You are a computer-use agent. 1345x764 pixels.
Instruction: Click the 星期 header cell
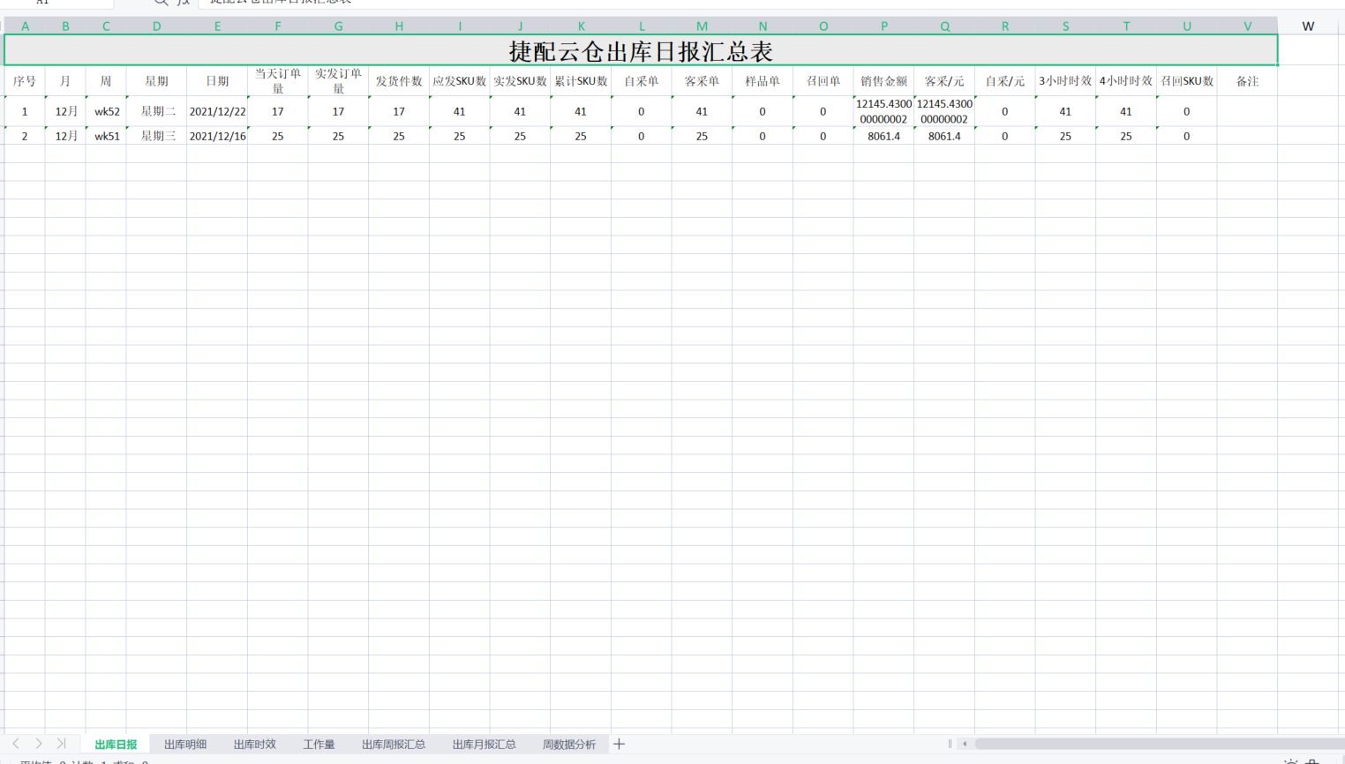(156, 81)
